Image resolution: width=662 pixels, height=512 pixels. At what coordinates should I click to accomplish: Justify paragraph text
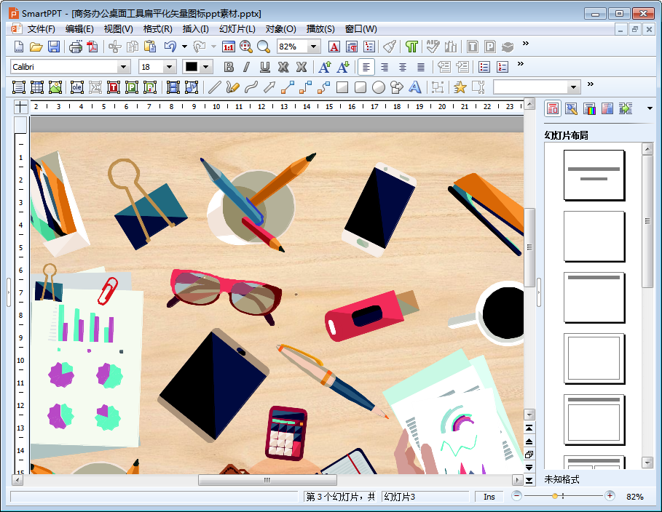point(420,67)
